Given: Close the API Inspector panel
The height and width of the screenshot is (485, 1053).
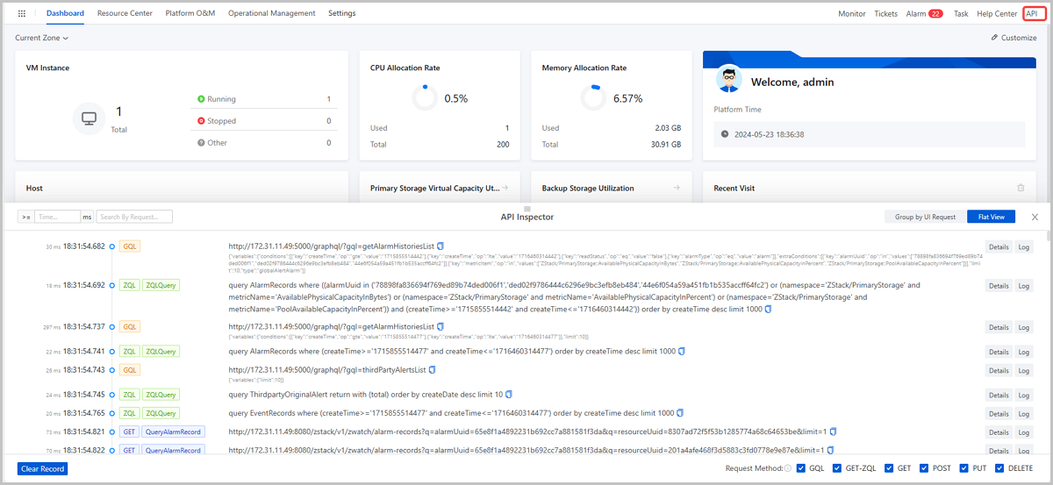Looking at the screenshot, I should [1035, 217].
